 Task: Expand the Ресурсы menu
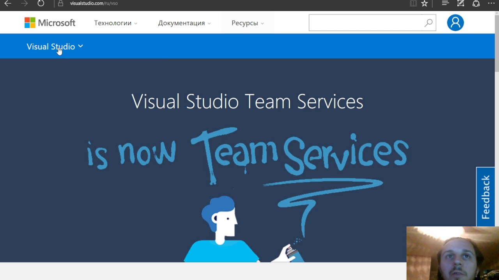[248, 23]
